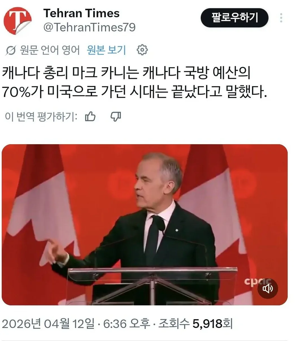Screen dimensions: 297x341
Task: Unmute the video with the speaker icon
Action: (267, 289)
